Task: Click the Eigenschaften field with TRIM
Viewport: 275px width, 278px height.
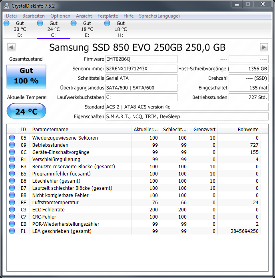Action: click(187, 116)
